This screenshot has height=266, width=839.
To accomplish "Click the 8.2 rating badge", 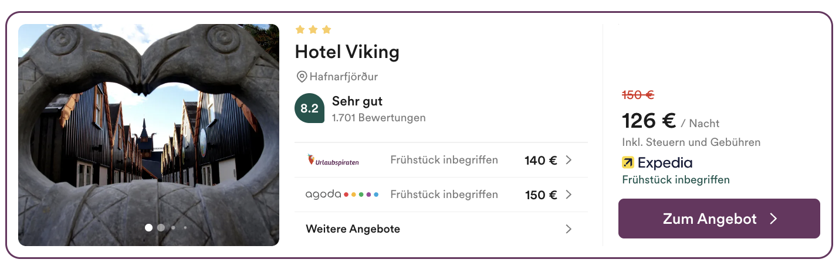I will (309, 108).
